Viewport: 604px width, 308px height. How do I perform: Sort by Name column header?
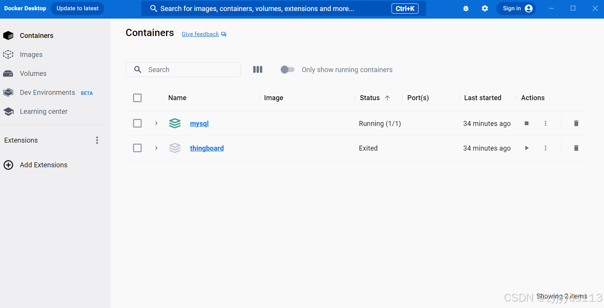[x=177, y=98]
